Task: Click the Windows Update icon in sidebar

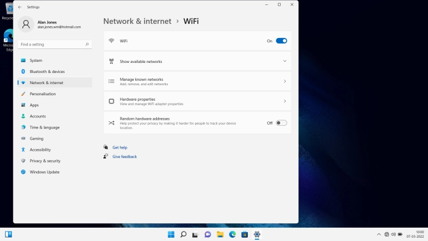Action: click(x=23, y=172)
